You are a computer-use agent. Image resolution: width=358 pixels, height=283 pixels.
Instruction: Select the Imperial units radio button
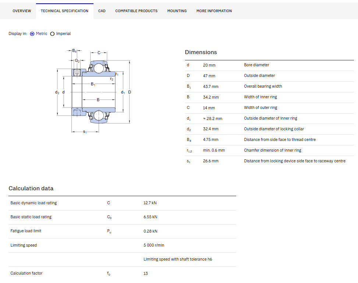(52, 34)
